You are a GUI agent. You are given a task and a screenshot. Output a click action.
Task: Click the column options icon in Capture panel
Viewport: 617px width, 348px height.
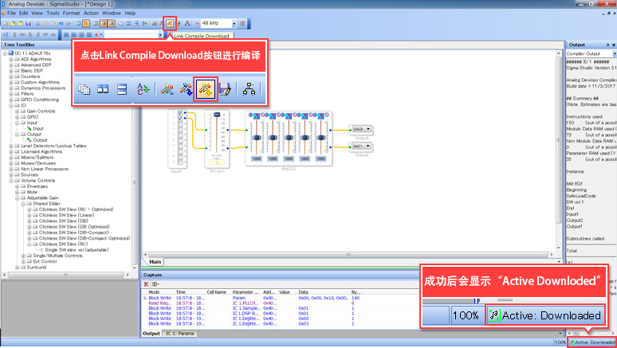[x=155, y=284]
